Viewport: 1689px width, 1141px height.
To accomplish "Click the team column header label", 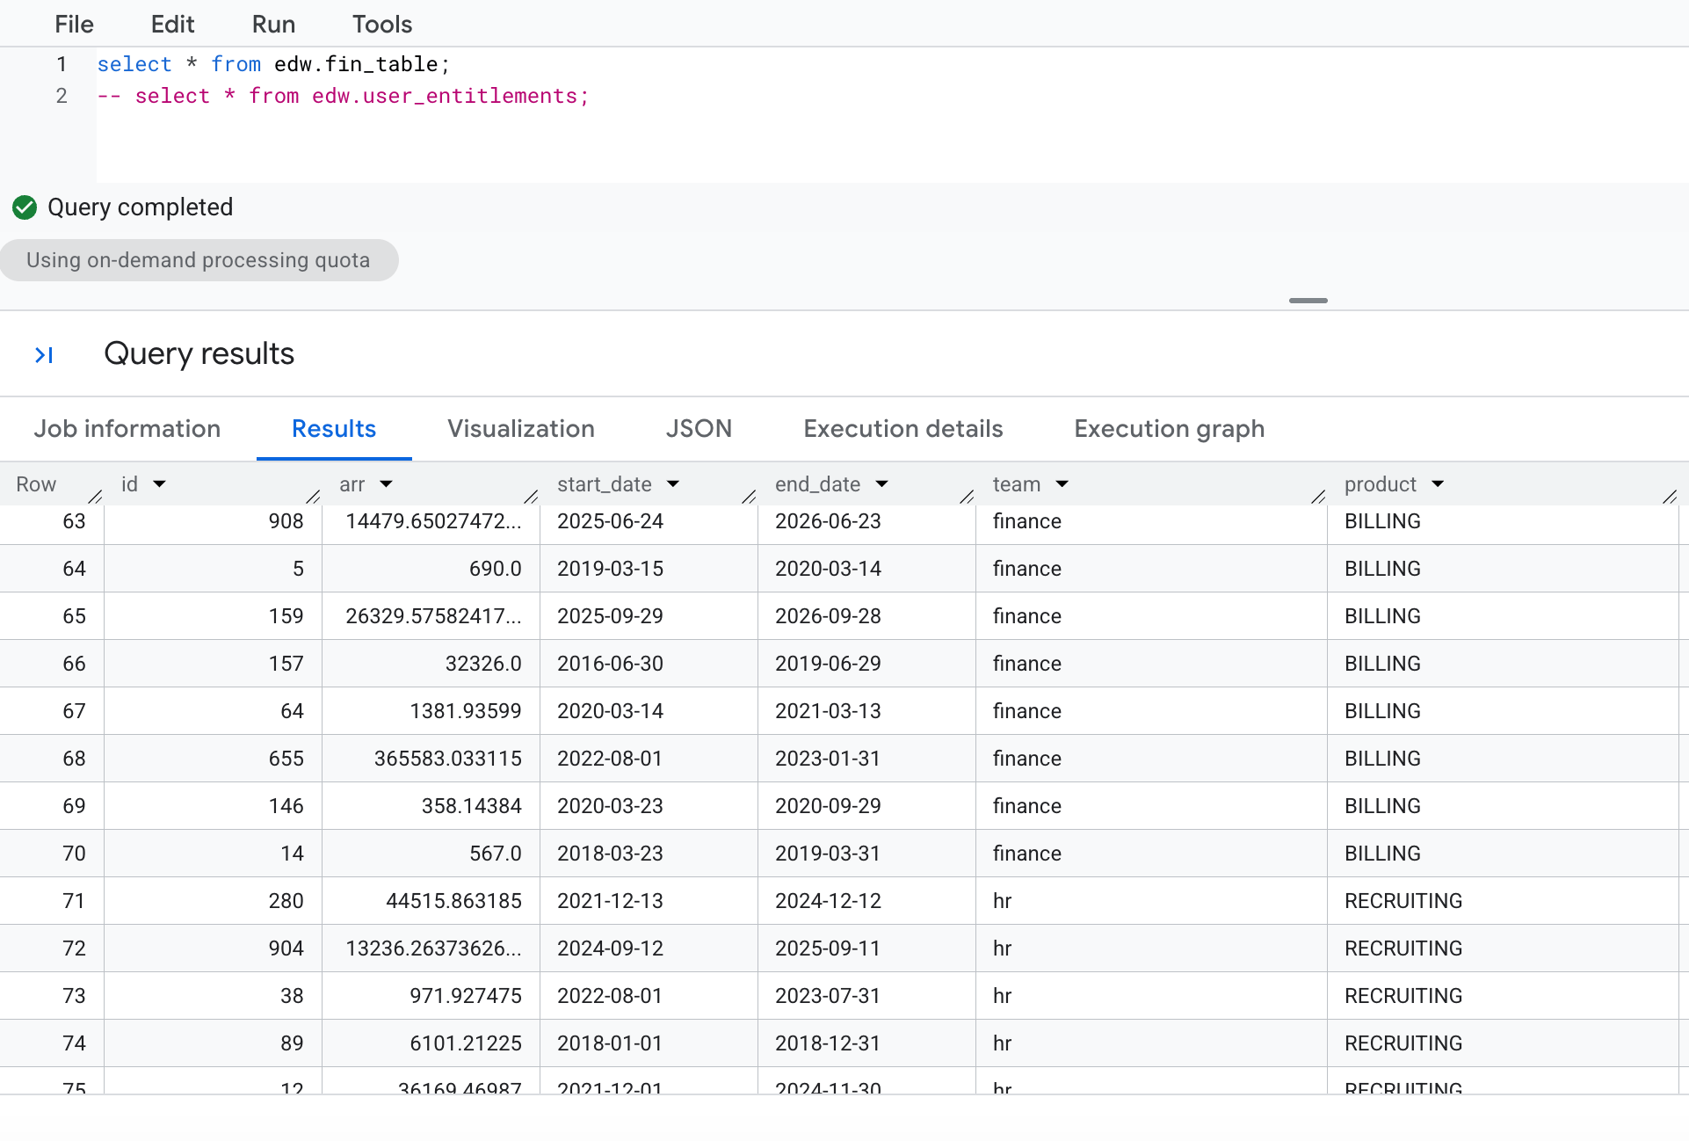I will click(x=1017, y=484).
